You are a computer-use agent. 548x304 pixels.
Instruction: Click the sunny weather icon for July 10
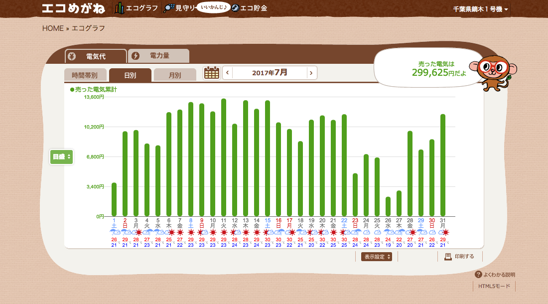(213, 232)
